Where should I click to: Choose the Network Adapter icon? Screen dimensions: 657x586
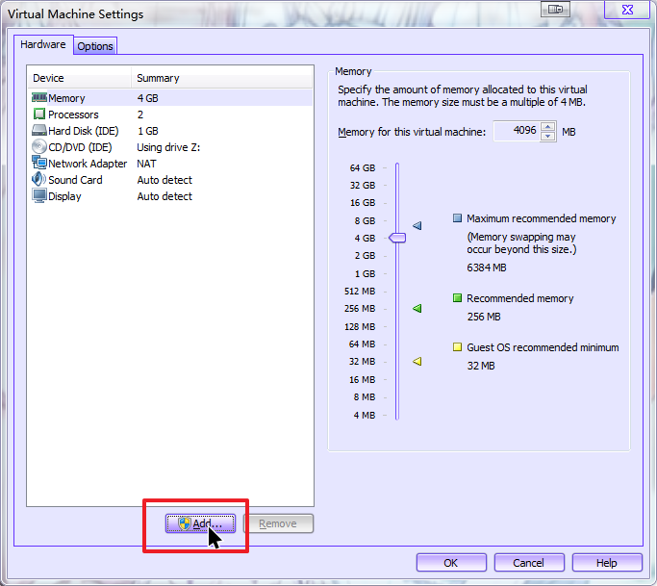(39, 164)
